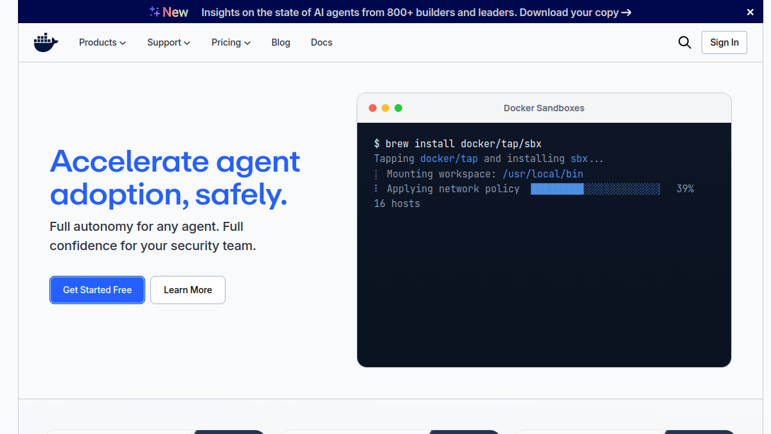Click Get Started Free button
The width and height of the screenshot is (771, 434).
(x=97, y=290)
